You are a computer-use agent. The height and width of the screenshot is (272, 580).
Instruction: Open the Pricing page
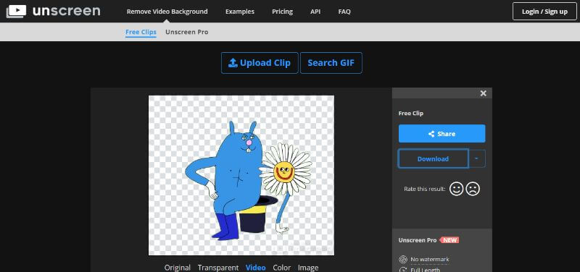(x=282, y=12)
